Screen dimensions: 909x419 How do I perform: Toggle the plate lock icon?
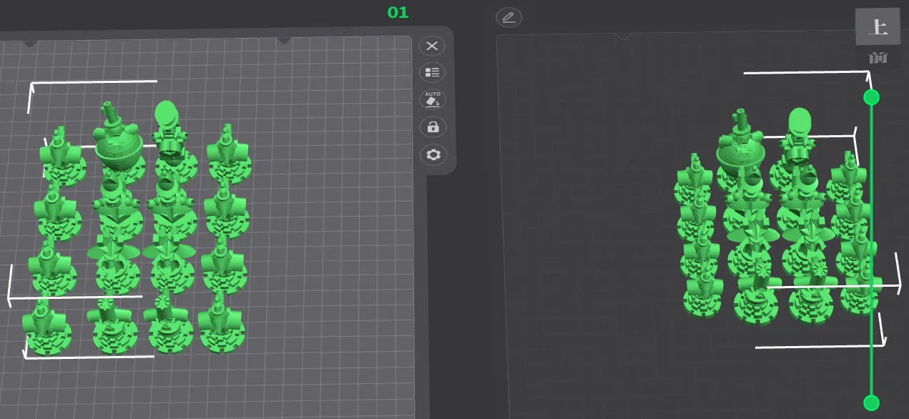click(x=432, y=127)
